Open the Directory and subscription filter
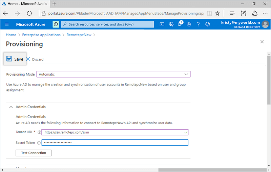The width and height of the screenshot is (271, 172). pos(171,24)
